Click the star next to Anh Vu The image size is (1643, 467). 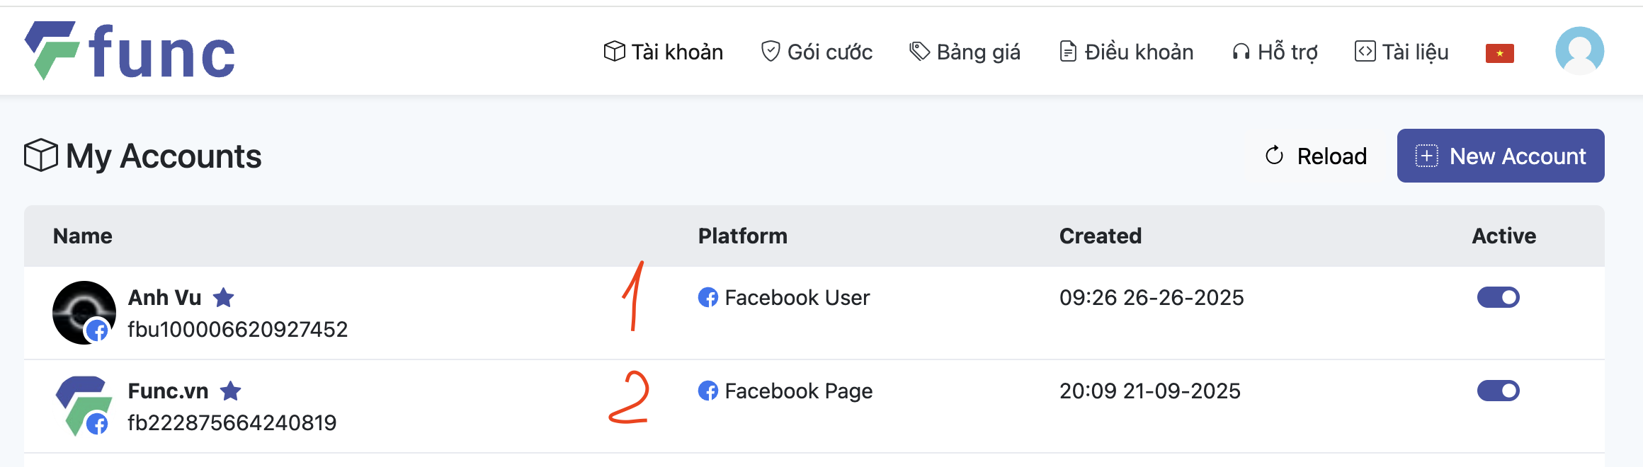pyautogui.click(x=224, y=297)
